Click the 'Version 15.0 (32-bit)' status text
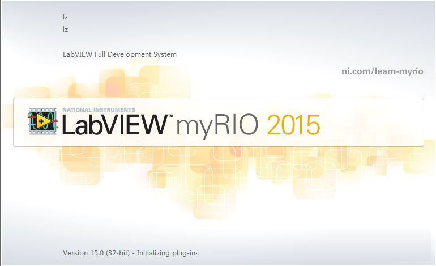 96,253
